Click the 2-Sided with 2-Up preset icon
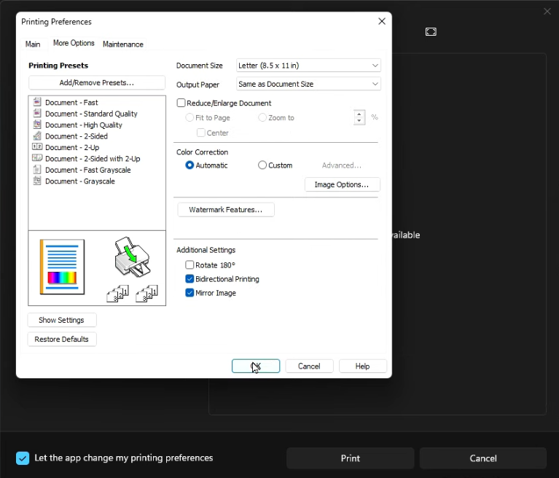The width and height of the screenshot is (559, 478). (37, 158)
